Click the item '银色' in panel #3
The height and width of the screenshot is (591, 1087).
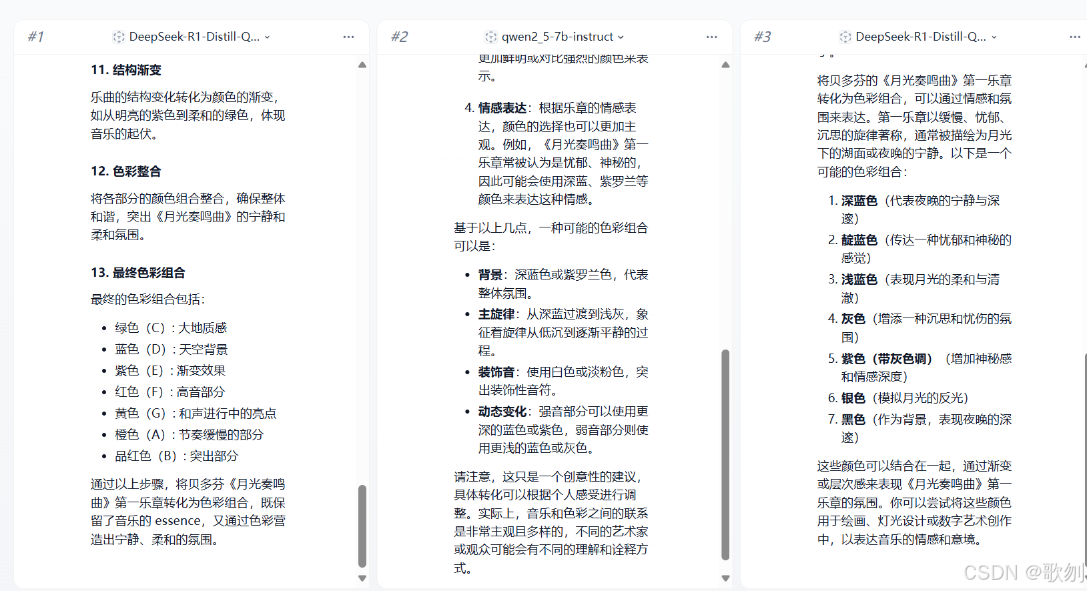point(853,398)
